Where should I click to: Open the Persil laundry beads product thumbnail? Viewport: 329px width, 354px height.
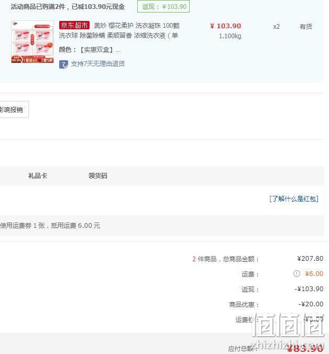coord(32,42)
